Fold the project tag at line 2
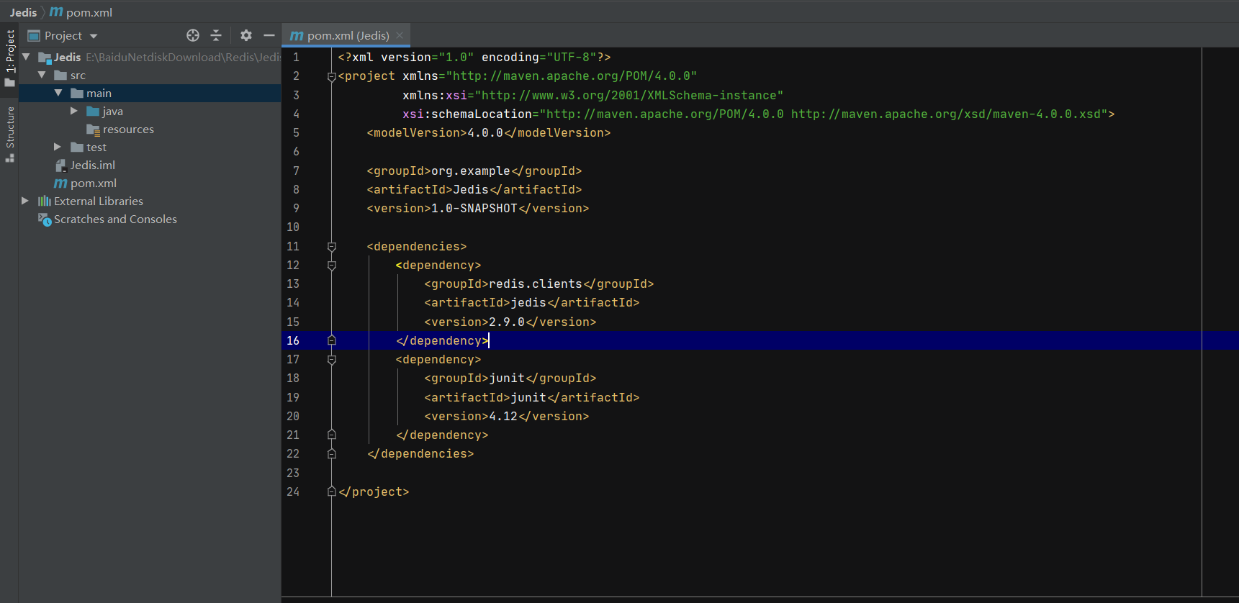The height and width of the screenshot is (603, 1239). pos(332,76)
